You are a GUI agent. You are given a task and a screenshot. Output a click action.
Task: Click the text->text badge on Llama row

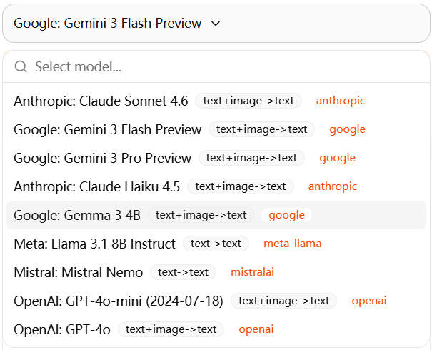tap(216, 244)
